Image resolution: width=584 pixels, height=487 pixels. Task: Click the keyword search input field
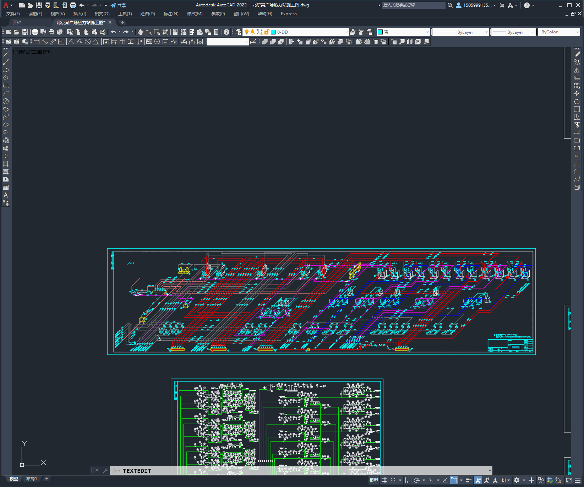pos(414,5)
